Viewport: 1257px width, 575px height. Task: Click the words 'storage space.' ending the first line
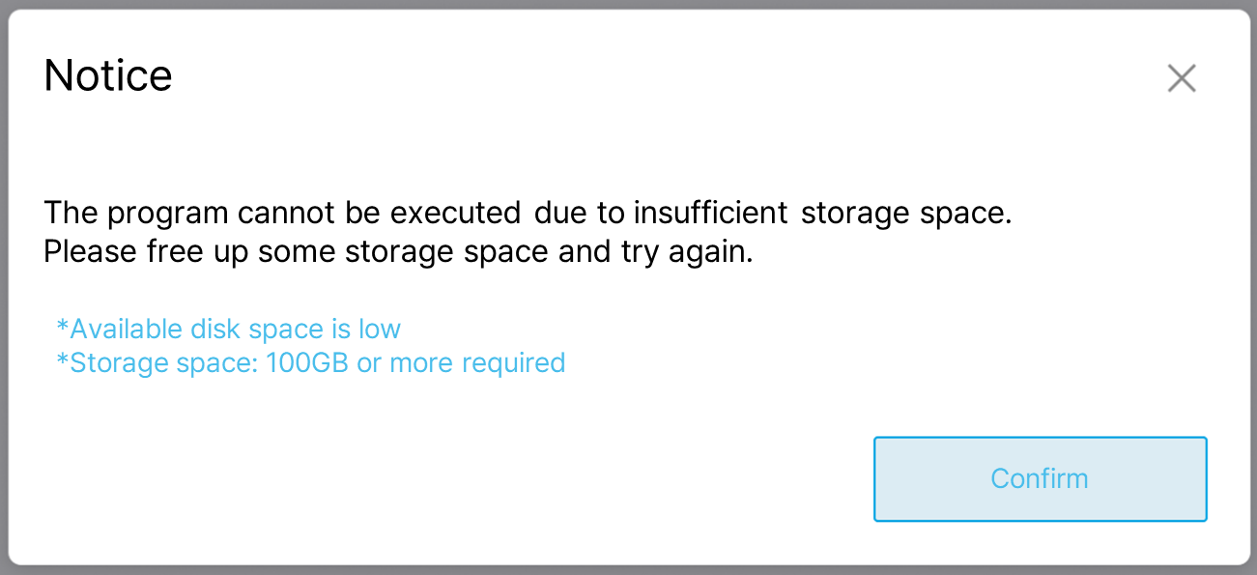905,213
